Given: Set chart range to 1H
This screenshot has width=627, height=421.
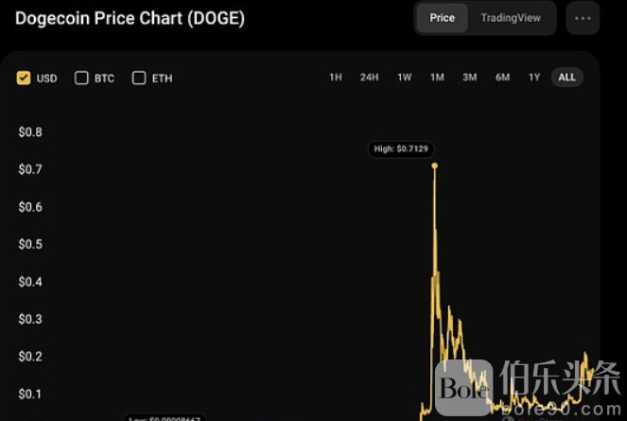Looking at the screenshot, I should (x=336, y=78).
